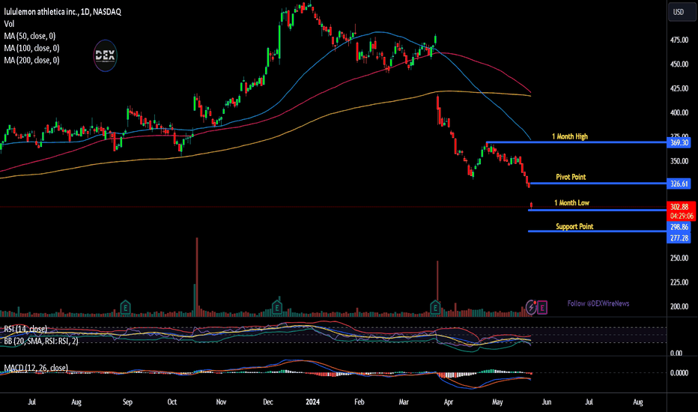The width and height of the screenshot is (698, 412).
Task: Click the lightning bolt event icon
Action: pos(531,307)
